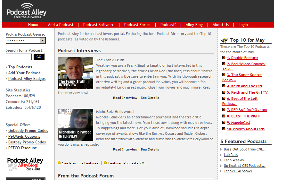This screenshot has width=286, height=180.
Task: Click the bullet icon beside Bad Melons Comedy
Action: pos(224,64)
